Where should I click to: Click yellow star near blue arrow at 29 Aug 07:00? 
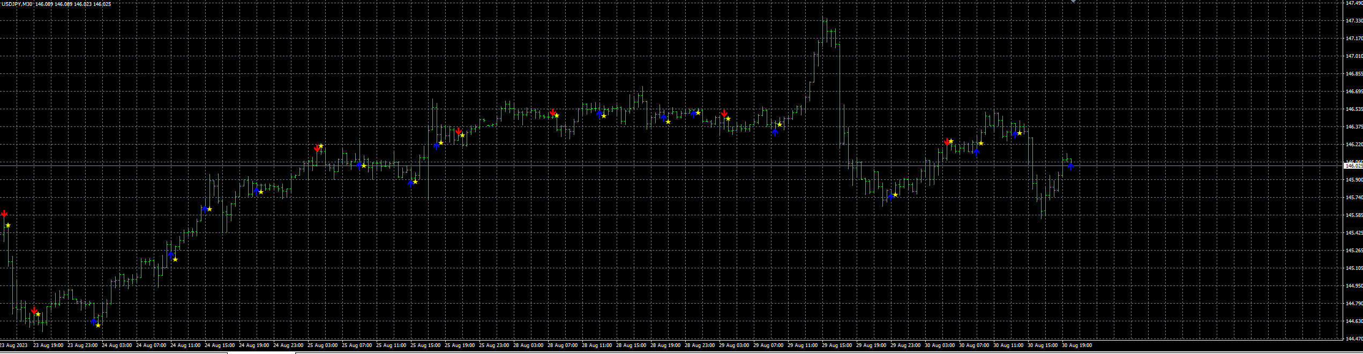click(x=780, y=125)
